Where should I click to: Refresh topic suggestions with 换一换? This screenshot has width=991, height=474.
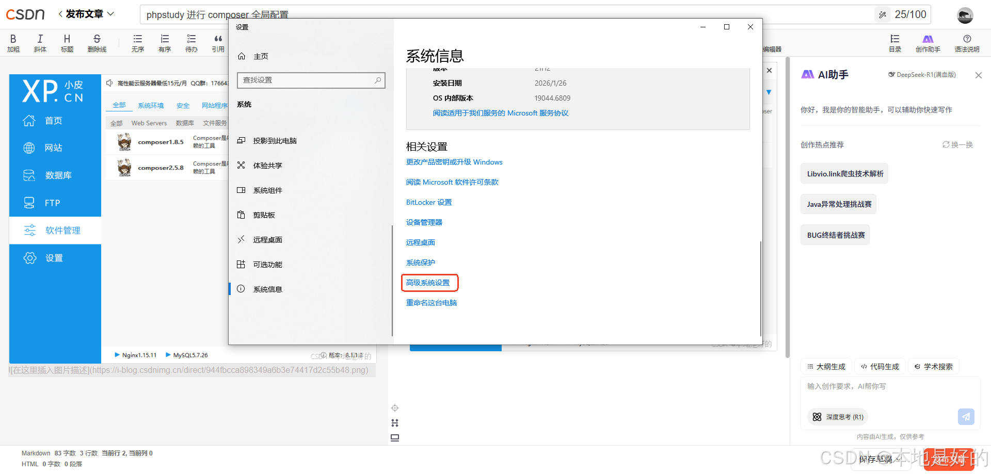pyautogui.click(x=958, y=145)
